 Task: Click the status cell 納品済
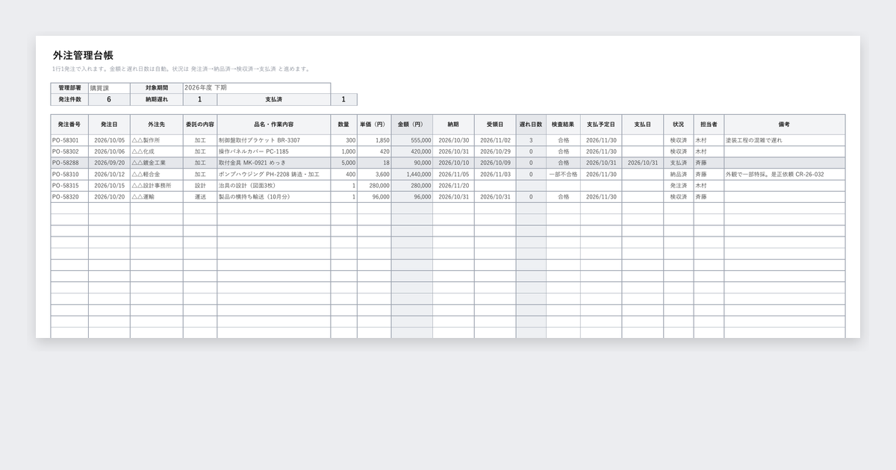pyautogui.click(x=679, y=175)
